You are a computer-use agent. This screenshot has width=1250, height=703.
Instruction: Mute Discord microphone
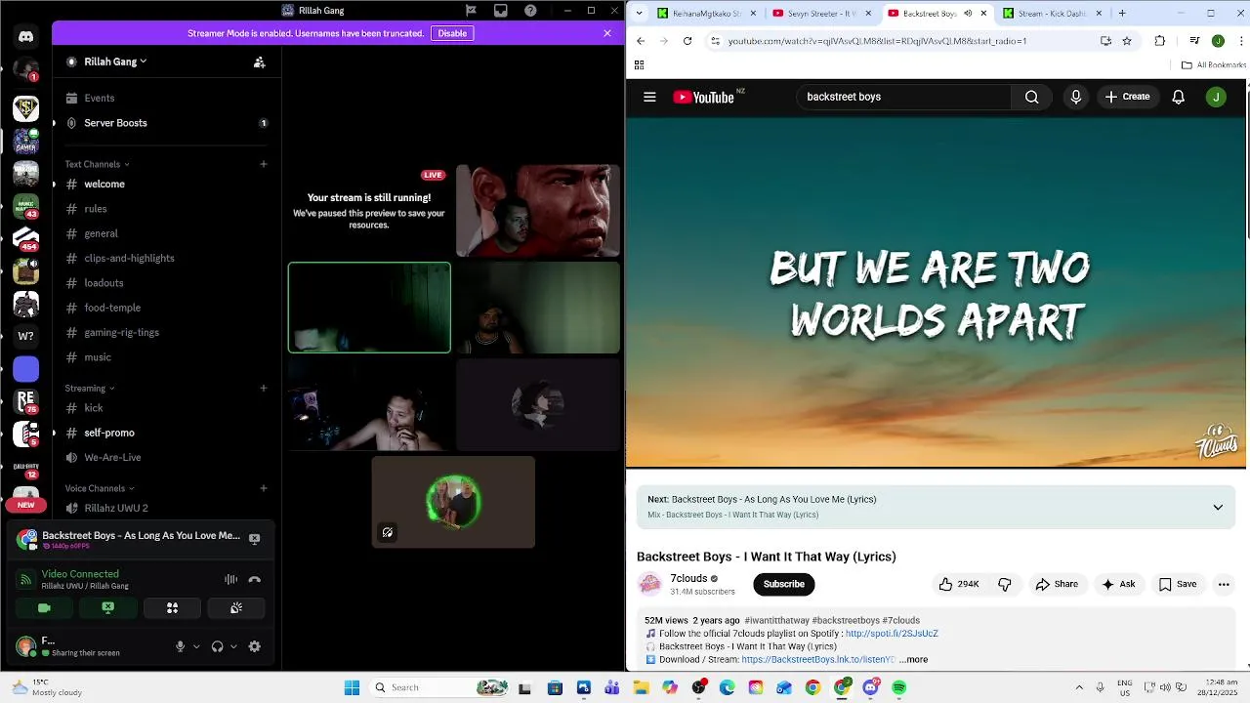coord(180,646)
